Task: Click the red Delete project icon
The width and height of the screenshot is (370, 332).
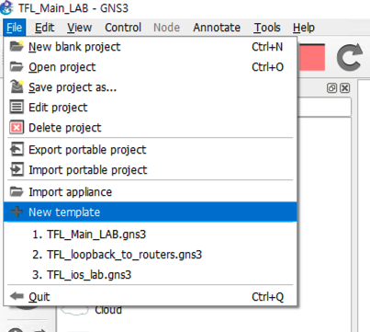Action: 17,127
